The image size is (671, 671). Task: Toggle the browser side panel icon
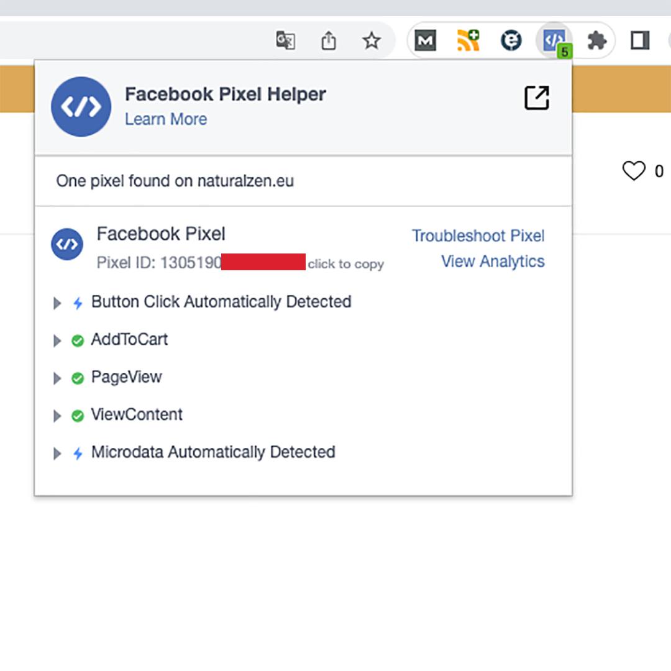coord(640,40)
